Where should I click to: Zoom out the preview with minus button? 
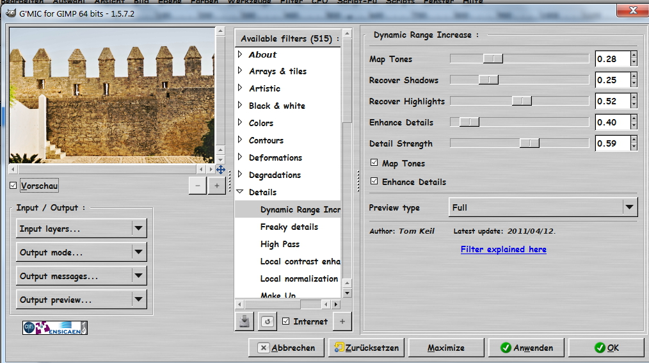198,186
